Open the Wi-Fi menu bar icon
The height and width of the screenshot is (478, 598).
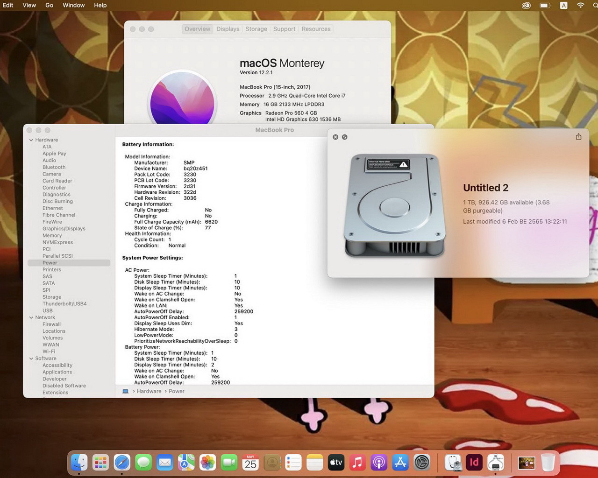pos(581,5)
